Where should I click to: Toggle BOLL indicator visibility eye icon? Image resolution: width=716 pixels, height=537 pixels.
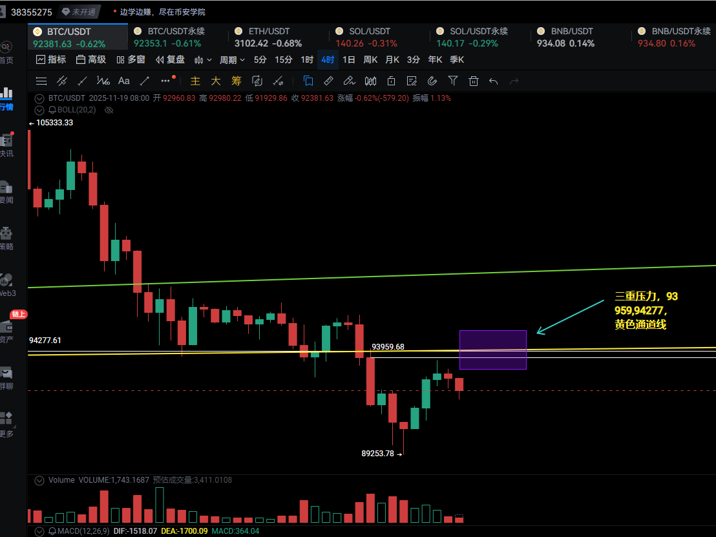click(109, 110)
